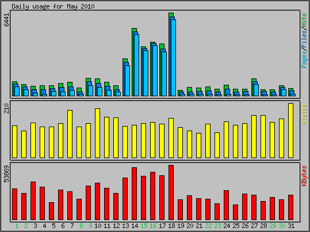Click the red KBytes bar for day 14
This screenshot has height=232, width=310.
(134, 194)
